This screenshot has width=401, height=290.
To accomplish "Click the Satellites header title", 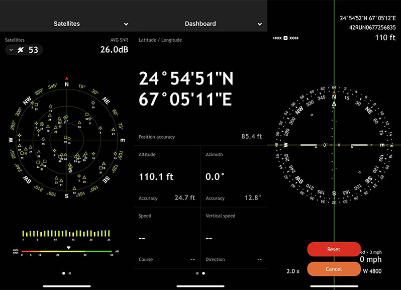I will (66, 24).
